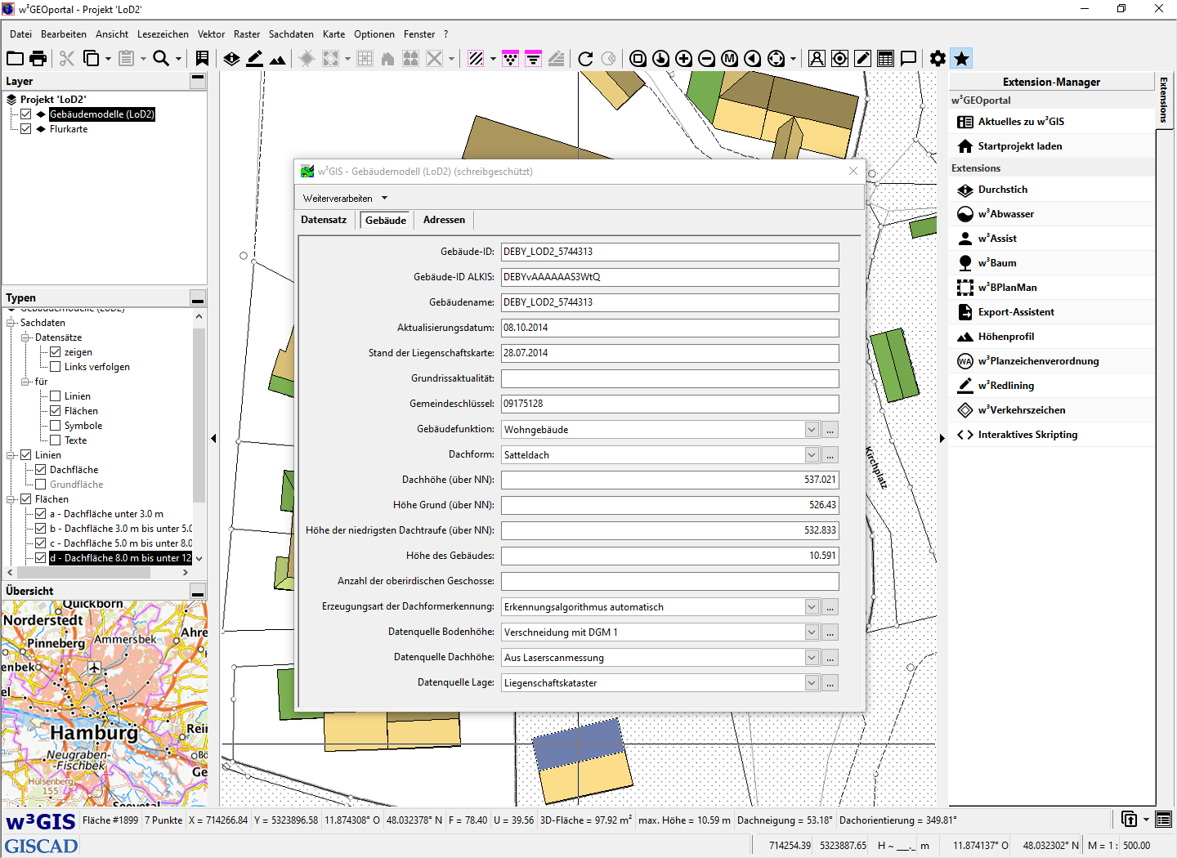This screenshot has height=858, width=1177.
Task: Launch the w³Baum extension
Action: tap(1052, 263)
